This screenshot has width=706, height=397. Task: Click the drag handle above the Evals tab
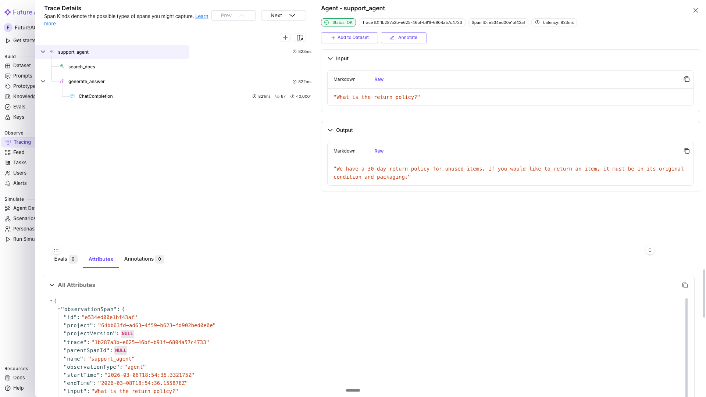click(x=56, y=250)
